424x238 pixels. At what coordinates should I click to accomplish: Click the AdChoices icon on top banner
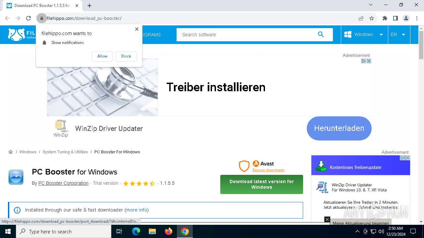(x=363, y=61)
